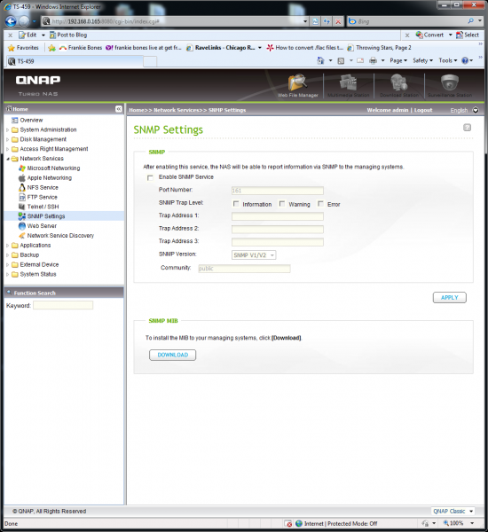
Task: Click the Port Number field
Action: click(278, 191)
